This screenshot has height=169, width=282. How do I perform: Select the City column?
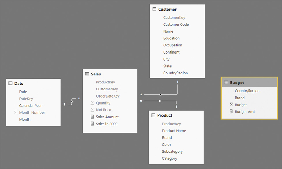click(166, 59)
